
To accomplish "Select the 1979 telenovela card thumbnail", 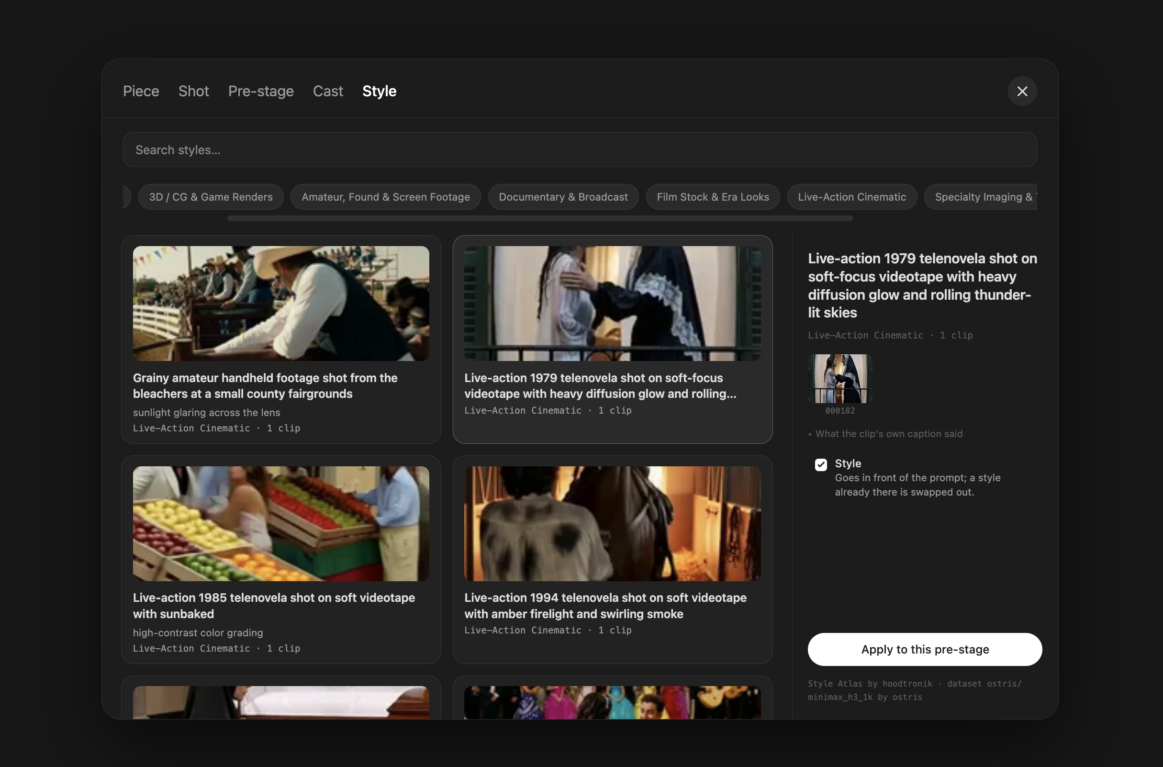I will point(612,303).
